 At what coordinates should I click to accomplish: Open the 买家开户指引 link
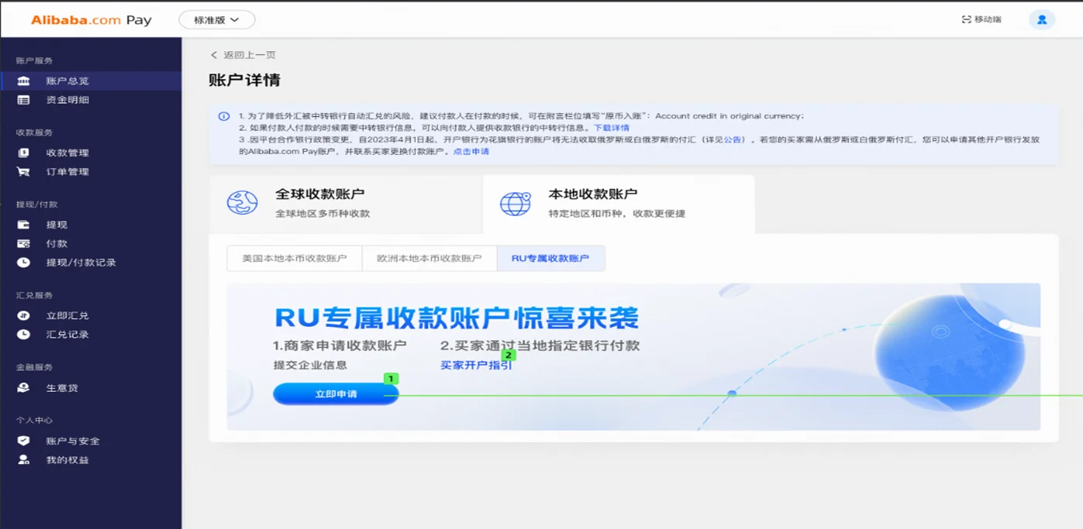(476, 366)
